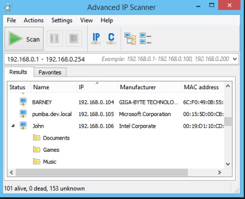Click the vertical scrollbar thumb
The height and width of the screenshot is (199, 245).
tap(228, 121)
